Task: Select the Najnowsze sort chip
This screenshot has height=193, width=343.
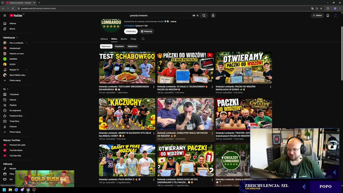Action: [106, 46]
